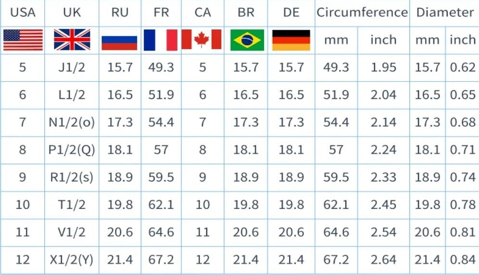Click the French tricolor flag
This screenshot has height=275, width=479.
point(161,40)
